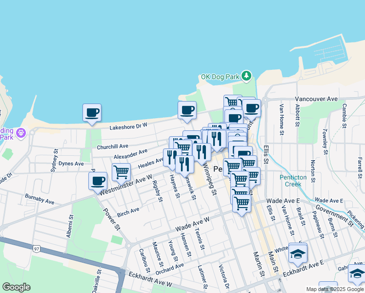Image resolution: width=365 pixels, height=293 pixels.
Task: Select the OK Dog Park label
Action: click(220, 77)
